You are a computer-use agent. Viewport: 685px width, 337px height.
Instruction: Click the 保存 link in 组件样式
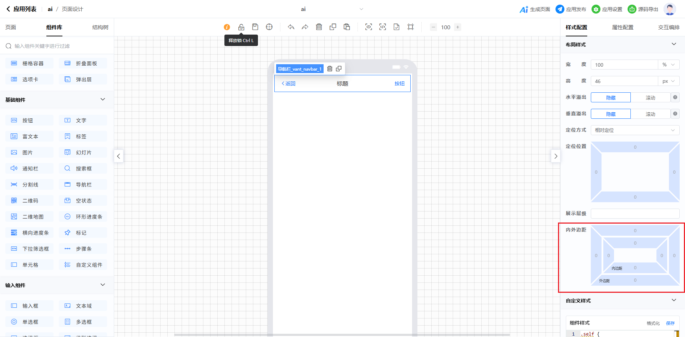670,323
